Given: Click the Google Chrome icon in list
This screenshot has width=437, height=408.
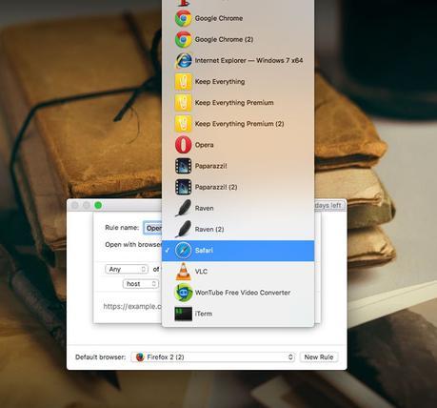Looking at the screenshot, I should click(x=184, y=18).
